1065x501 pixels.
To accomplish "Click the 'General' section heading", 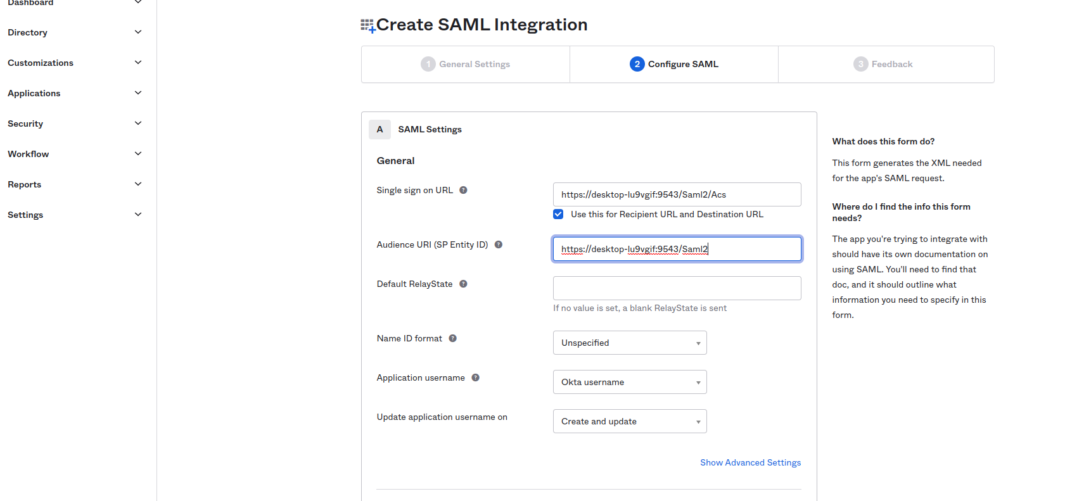I will pos(395,161).
